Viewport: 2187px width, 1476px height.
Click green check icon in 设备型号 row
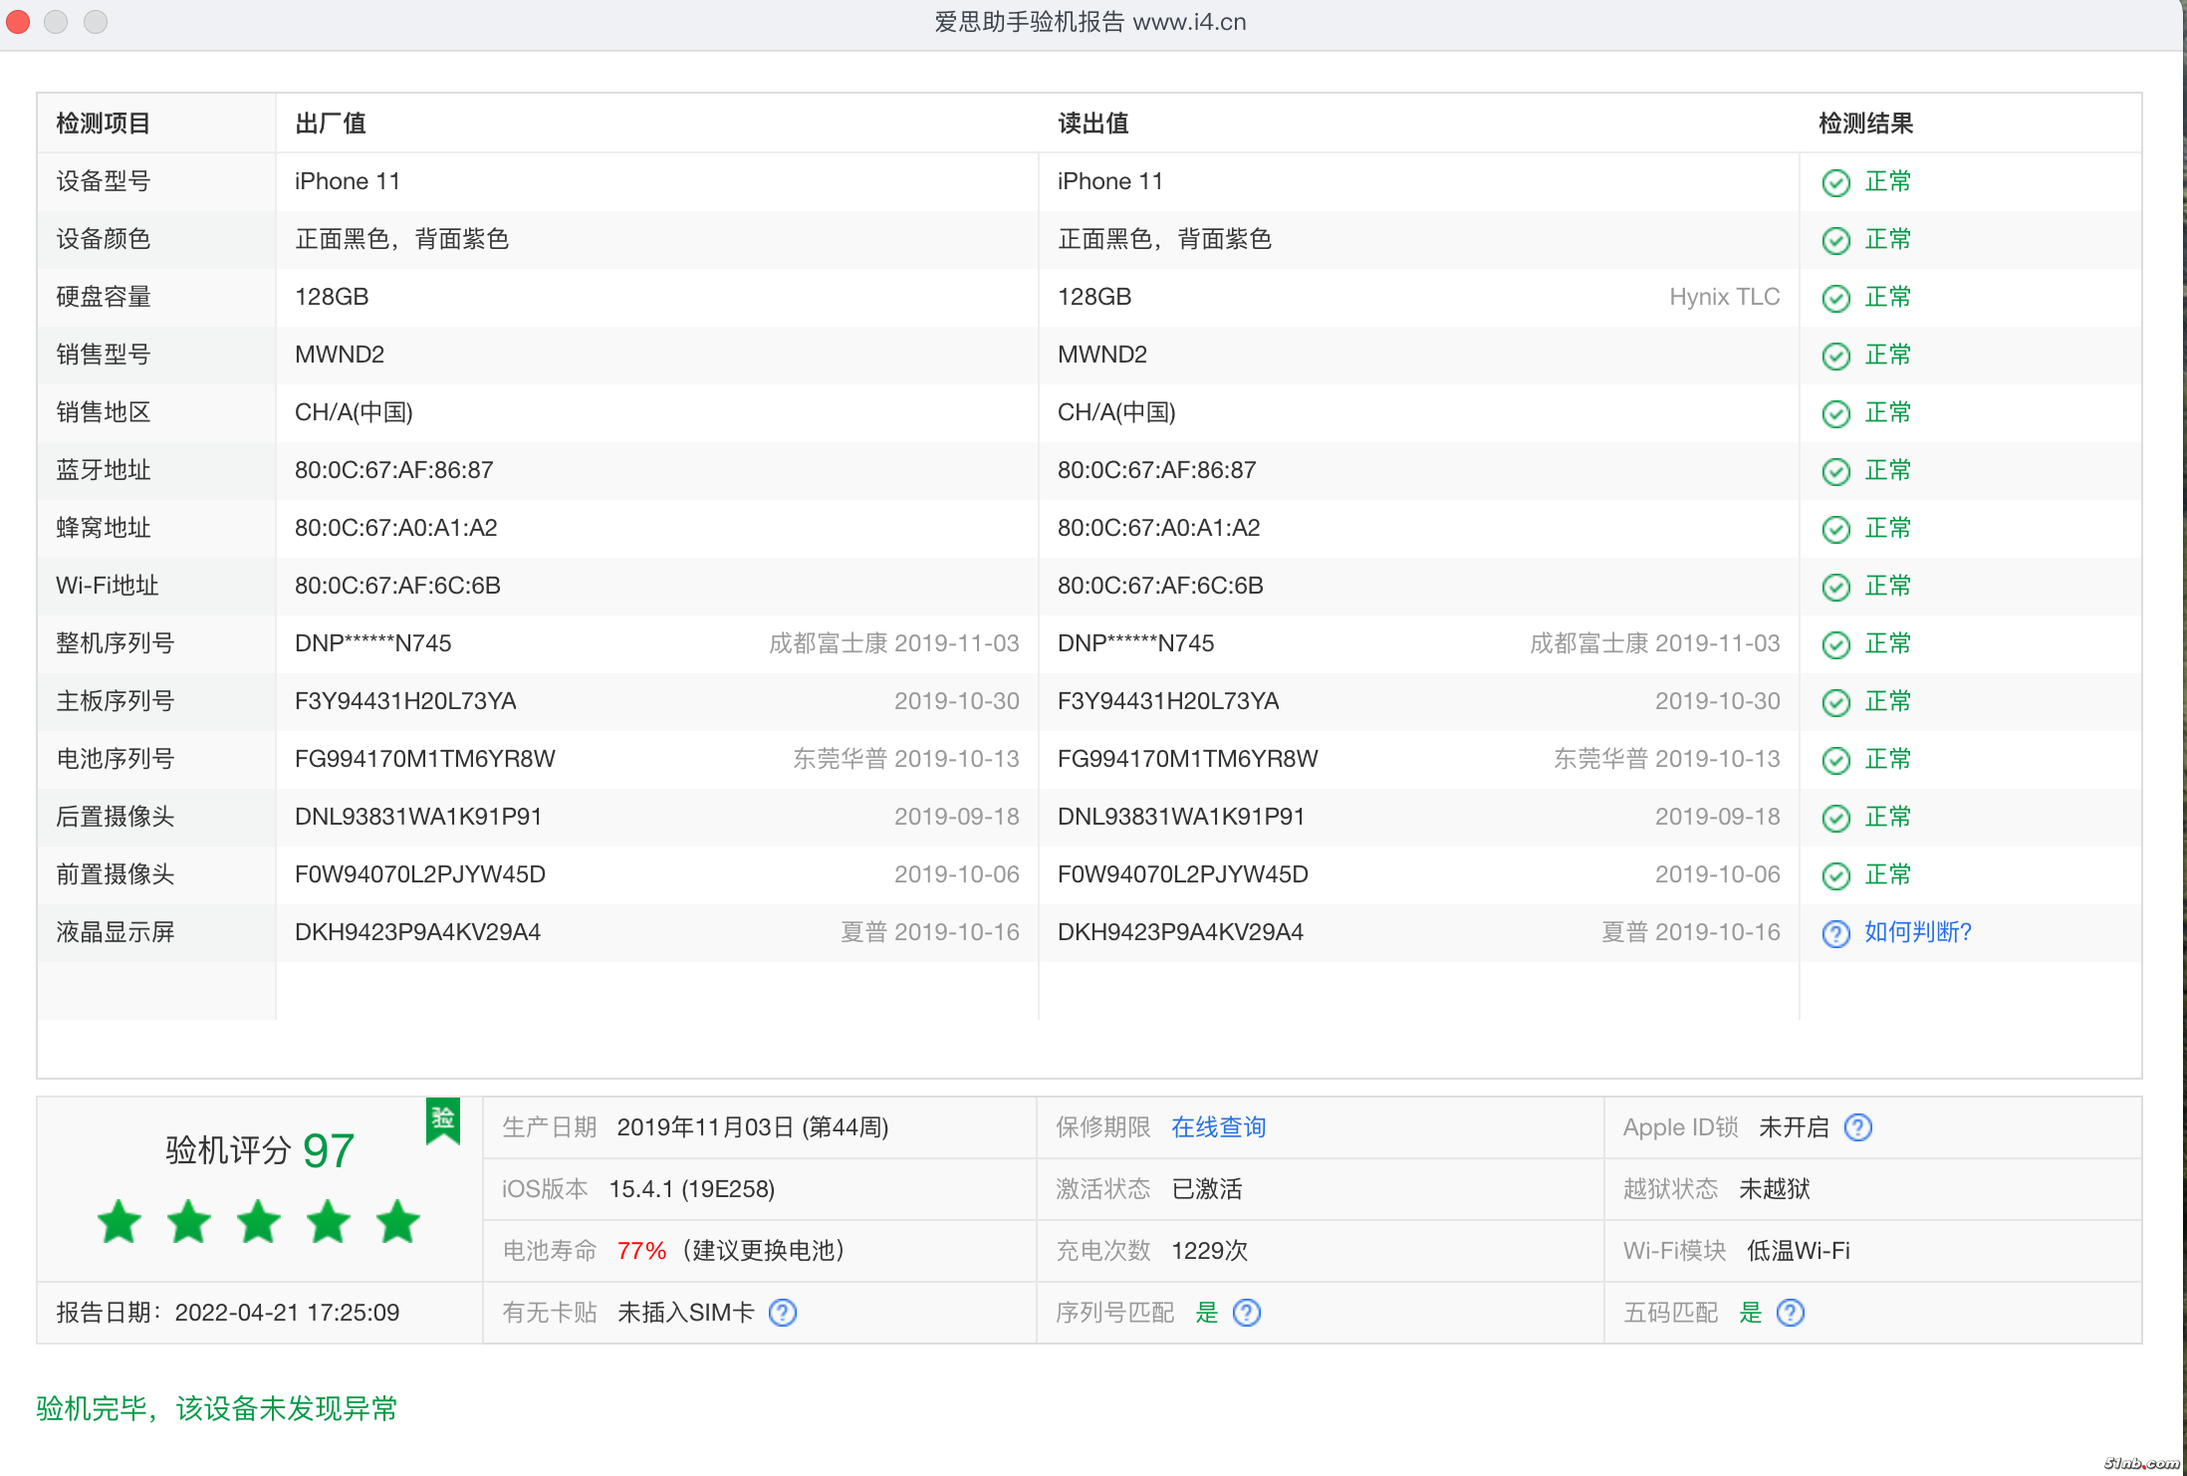tap(1835, 182)
